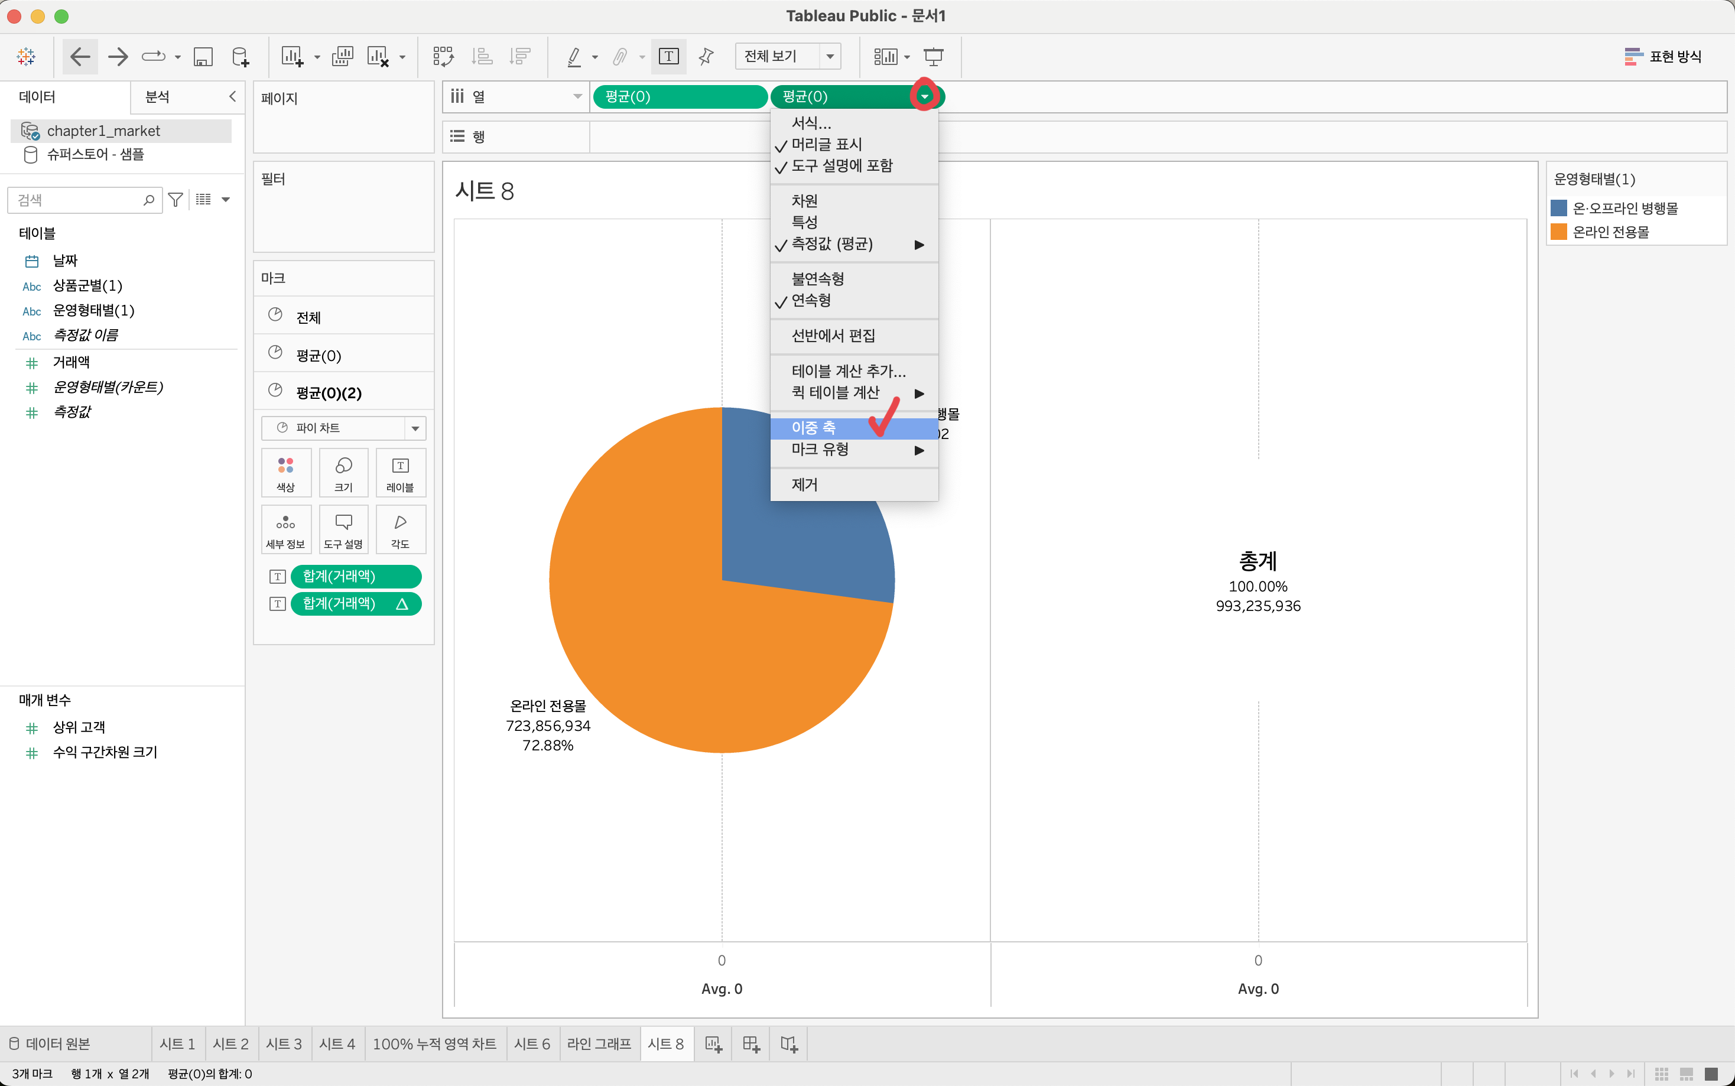This screenshot has height=1086, width=1735.
Task: Click the Save workbook icon
Action: tap(203, 56)
